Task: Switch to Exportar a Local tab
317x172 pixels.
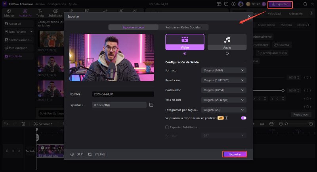Action: (x=134, y=27)
